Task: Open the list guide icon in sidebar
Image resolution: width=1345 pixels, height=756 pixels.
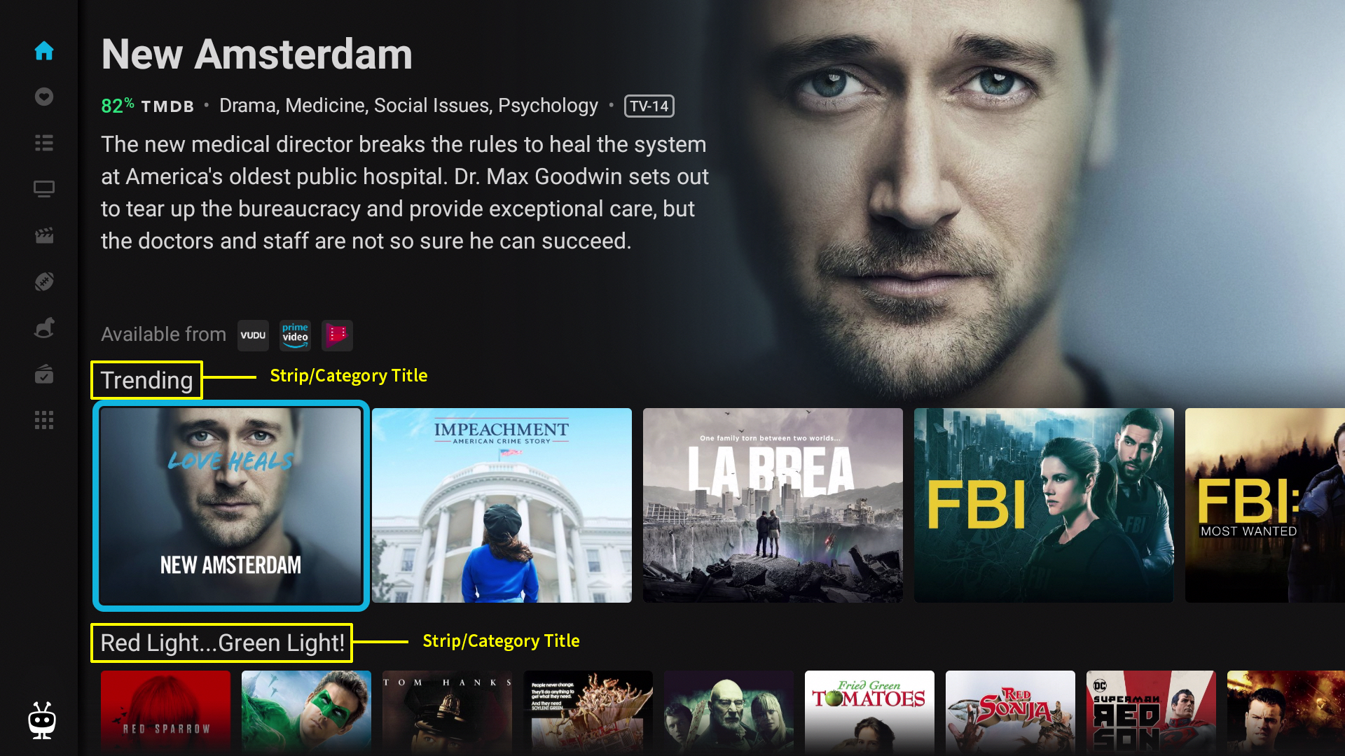Action: pos(44,143)
